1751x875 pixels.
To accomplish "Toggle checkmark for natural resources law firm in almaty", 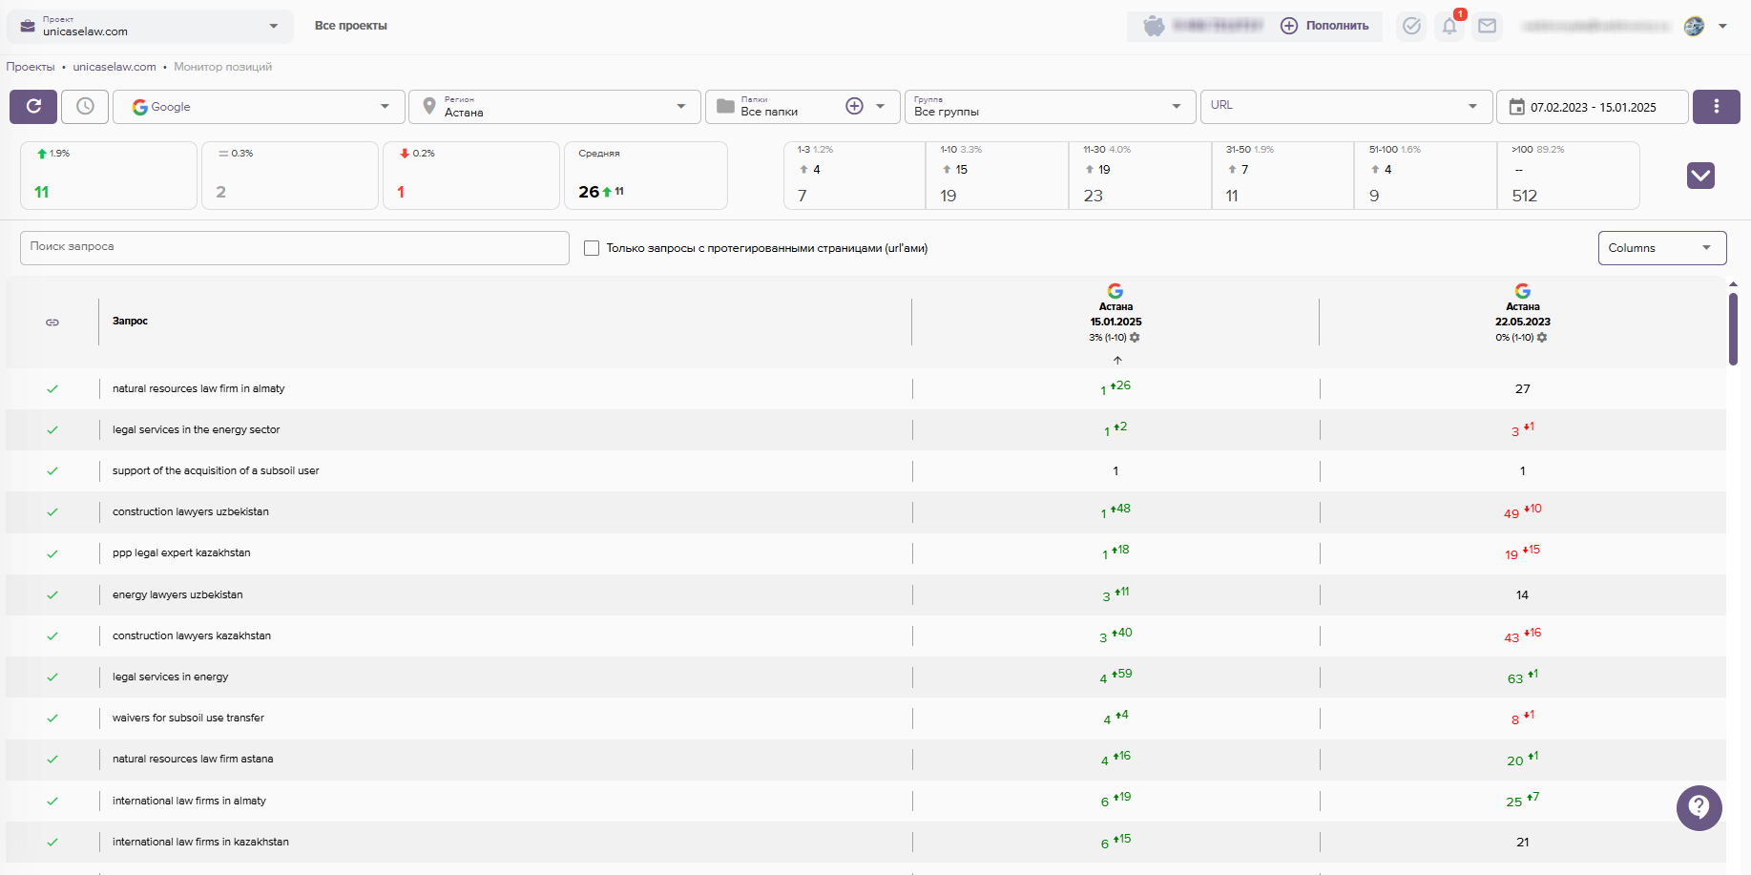I will (52, 389).
